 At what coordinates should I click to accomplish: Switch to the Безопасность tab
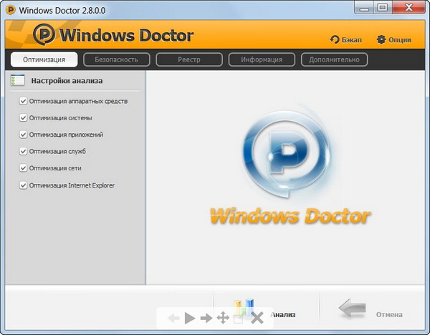pos(116,59)
